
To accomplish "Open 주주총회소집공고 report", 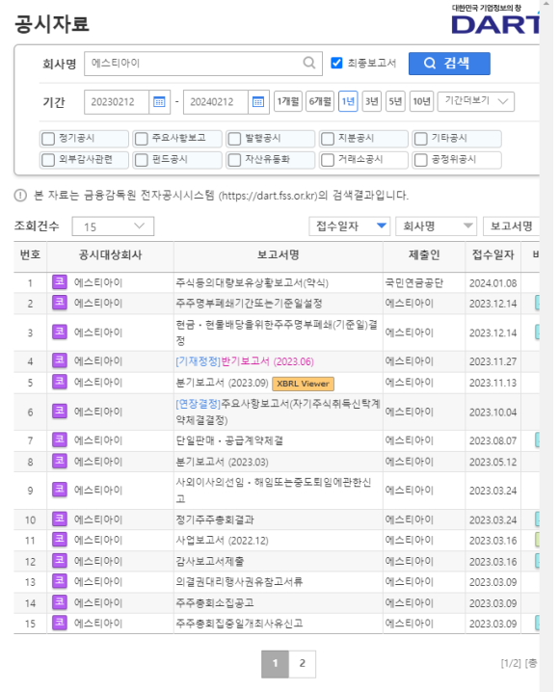I will pyautogui.click(x=215, y=603).
